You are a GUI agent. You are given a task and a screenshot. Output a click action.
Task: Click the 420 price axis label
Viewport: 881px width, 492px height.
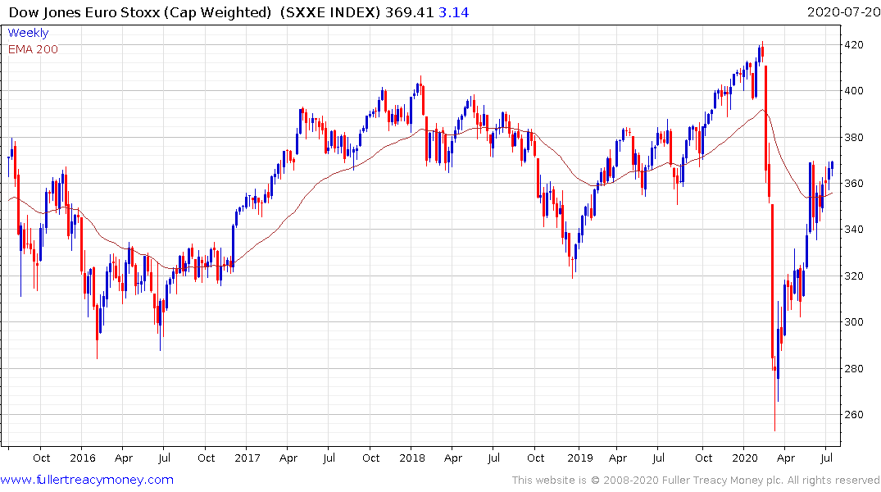854,45
